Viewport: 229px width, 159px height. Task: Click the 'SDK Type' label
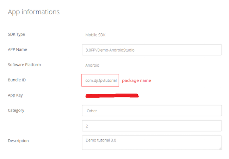pos(16,34)
